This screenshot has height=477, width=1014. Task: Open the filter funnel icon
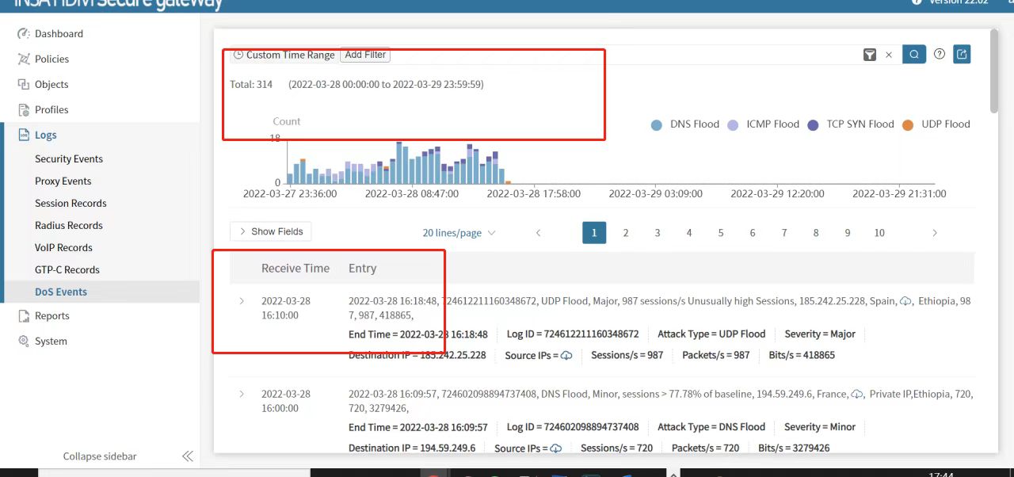pos(870,55)
